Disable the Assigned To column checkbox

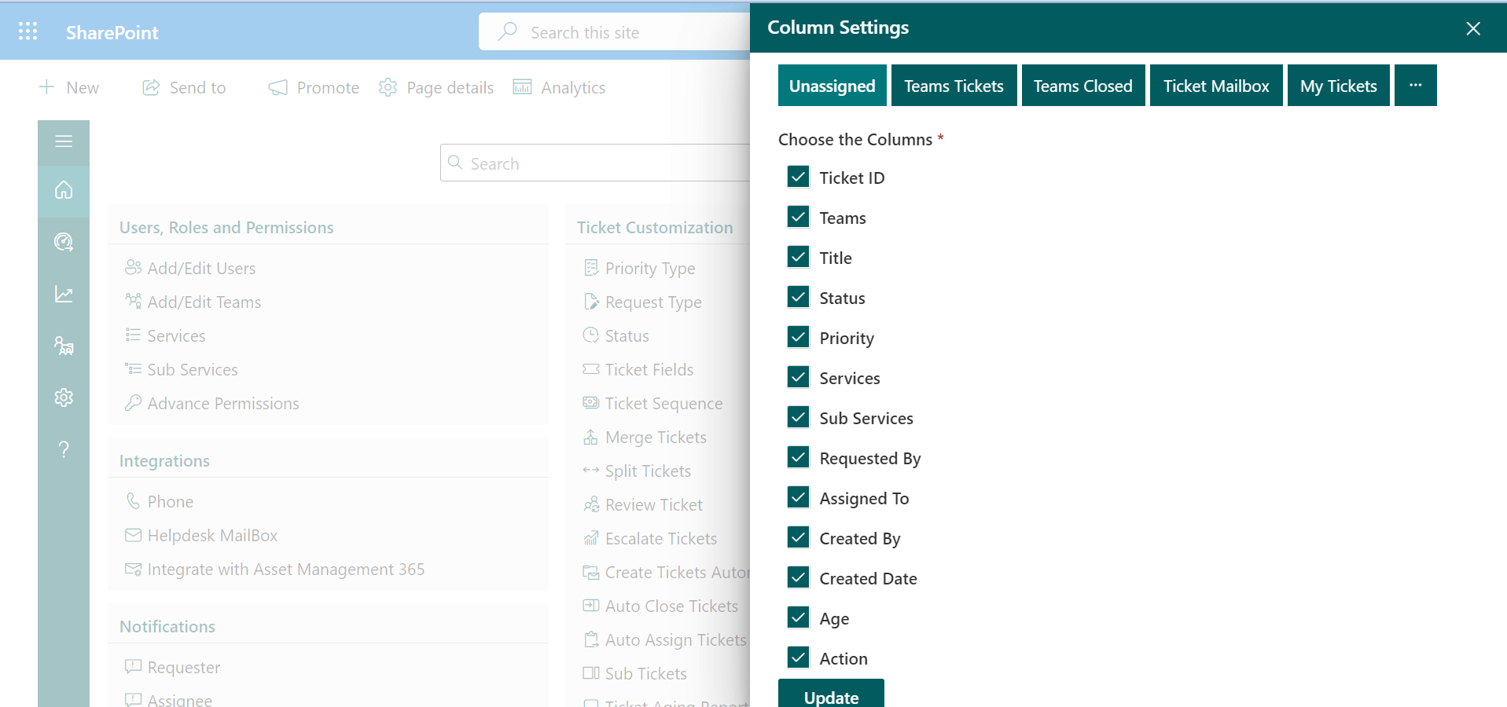(799, 497)
